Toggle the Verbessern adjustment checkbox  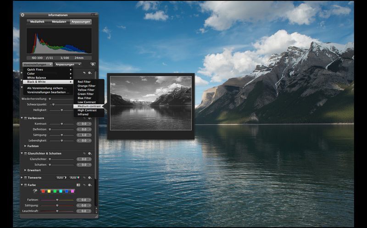25,118
